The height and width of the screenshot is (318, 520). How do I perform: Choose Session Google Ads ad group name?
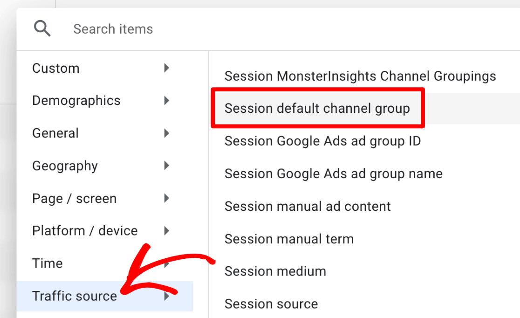pyautogui.click(x=333, y=173)
